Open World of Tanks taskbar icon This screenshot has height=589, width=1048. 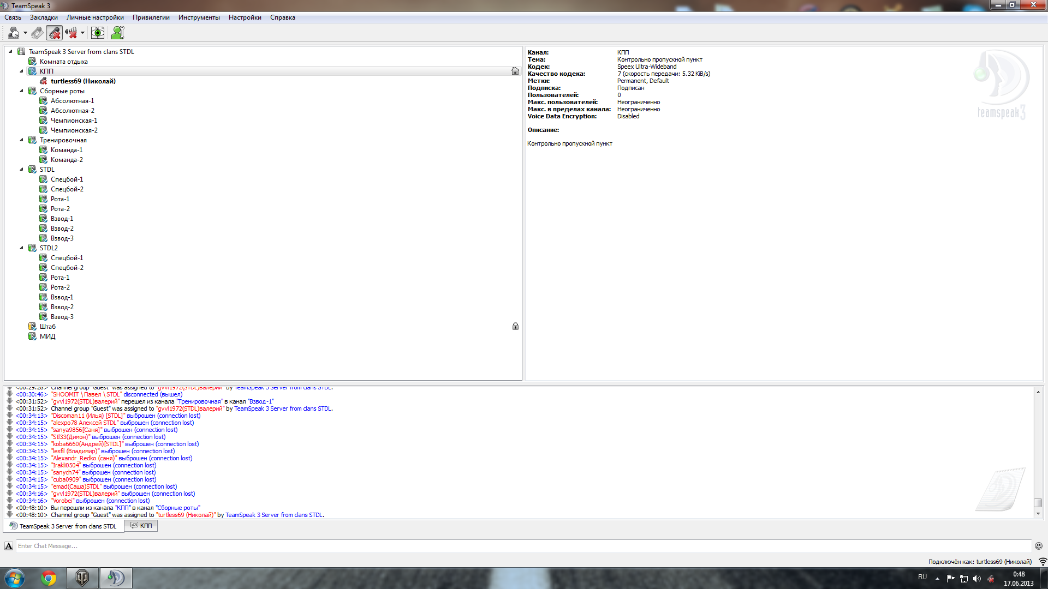click(x=82, y=578)
